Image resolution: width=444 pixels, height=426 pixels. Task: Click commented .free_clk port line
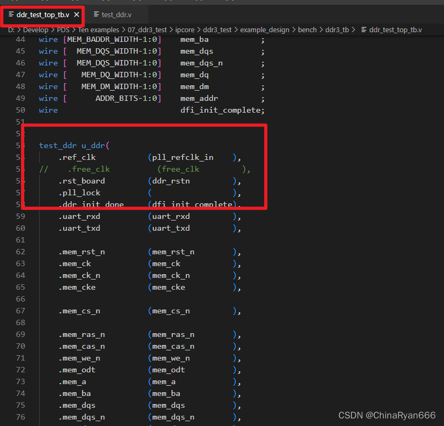click(145, 170)
